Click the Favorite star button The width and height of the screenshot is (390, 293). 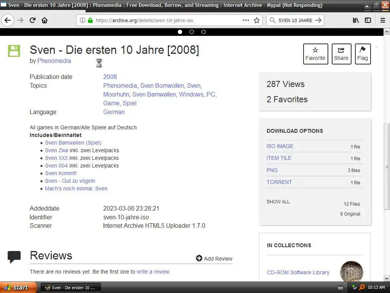pyautogui.click(x=315, y=54)
